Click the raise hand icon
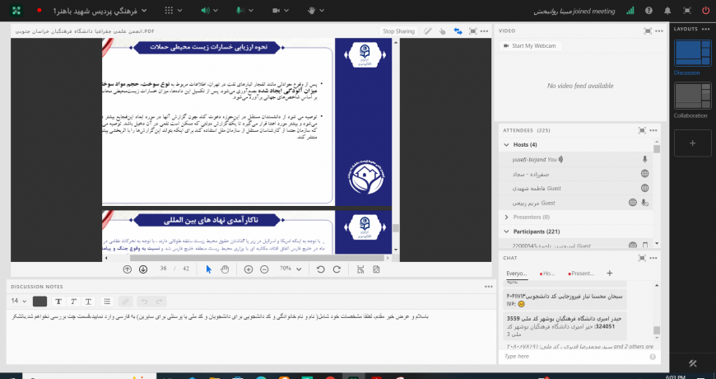 pos(312,11)
